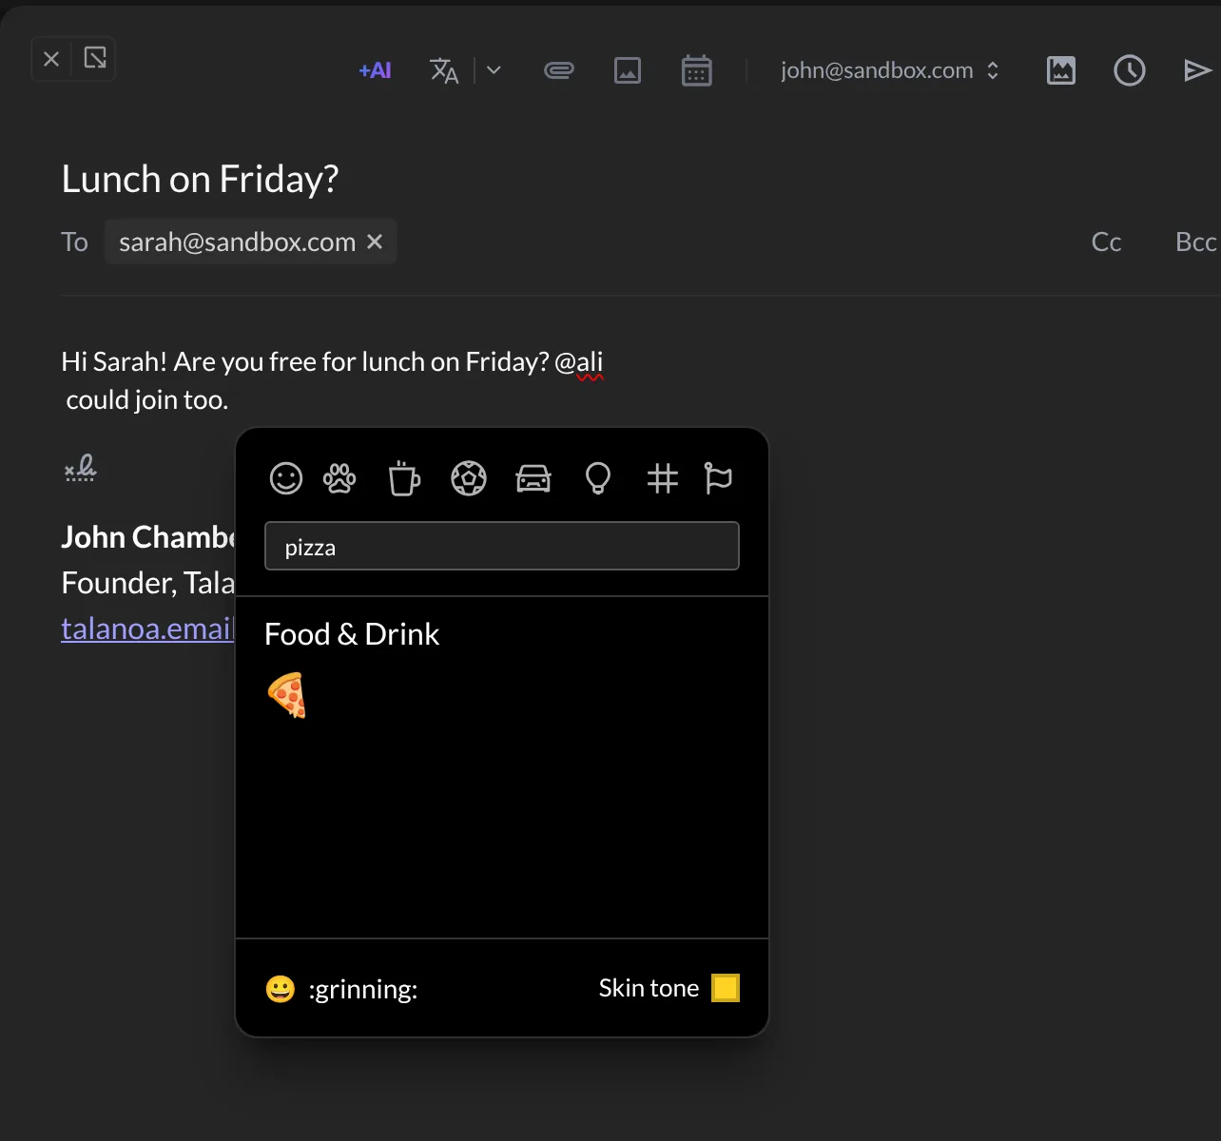This screenshot has height=1141, width=1221.
Task: Jump to Animals & Nature emoji category
Action: click(339, 478)
